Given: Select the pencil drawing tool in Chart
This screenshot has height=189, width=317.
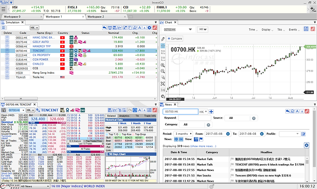Looking at the screenshot, I should coord(163,39).
